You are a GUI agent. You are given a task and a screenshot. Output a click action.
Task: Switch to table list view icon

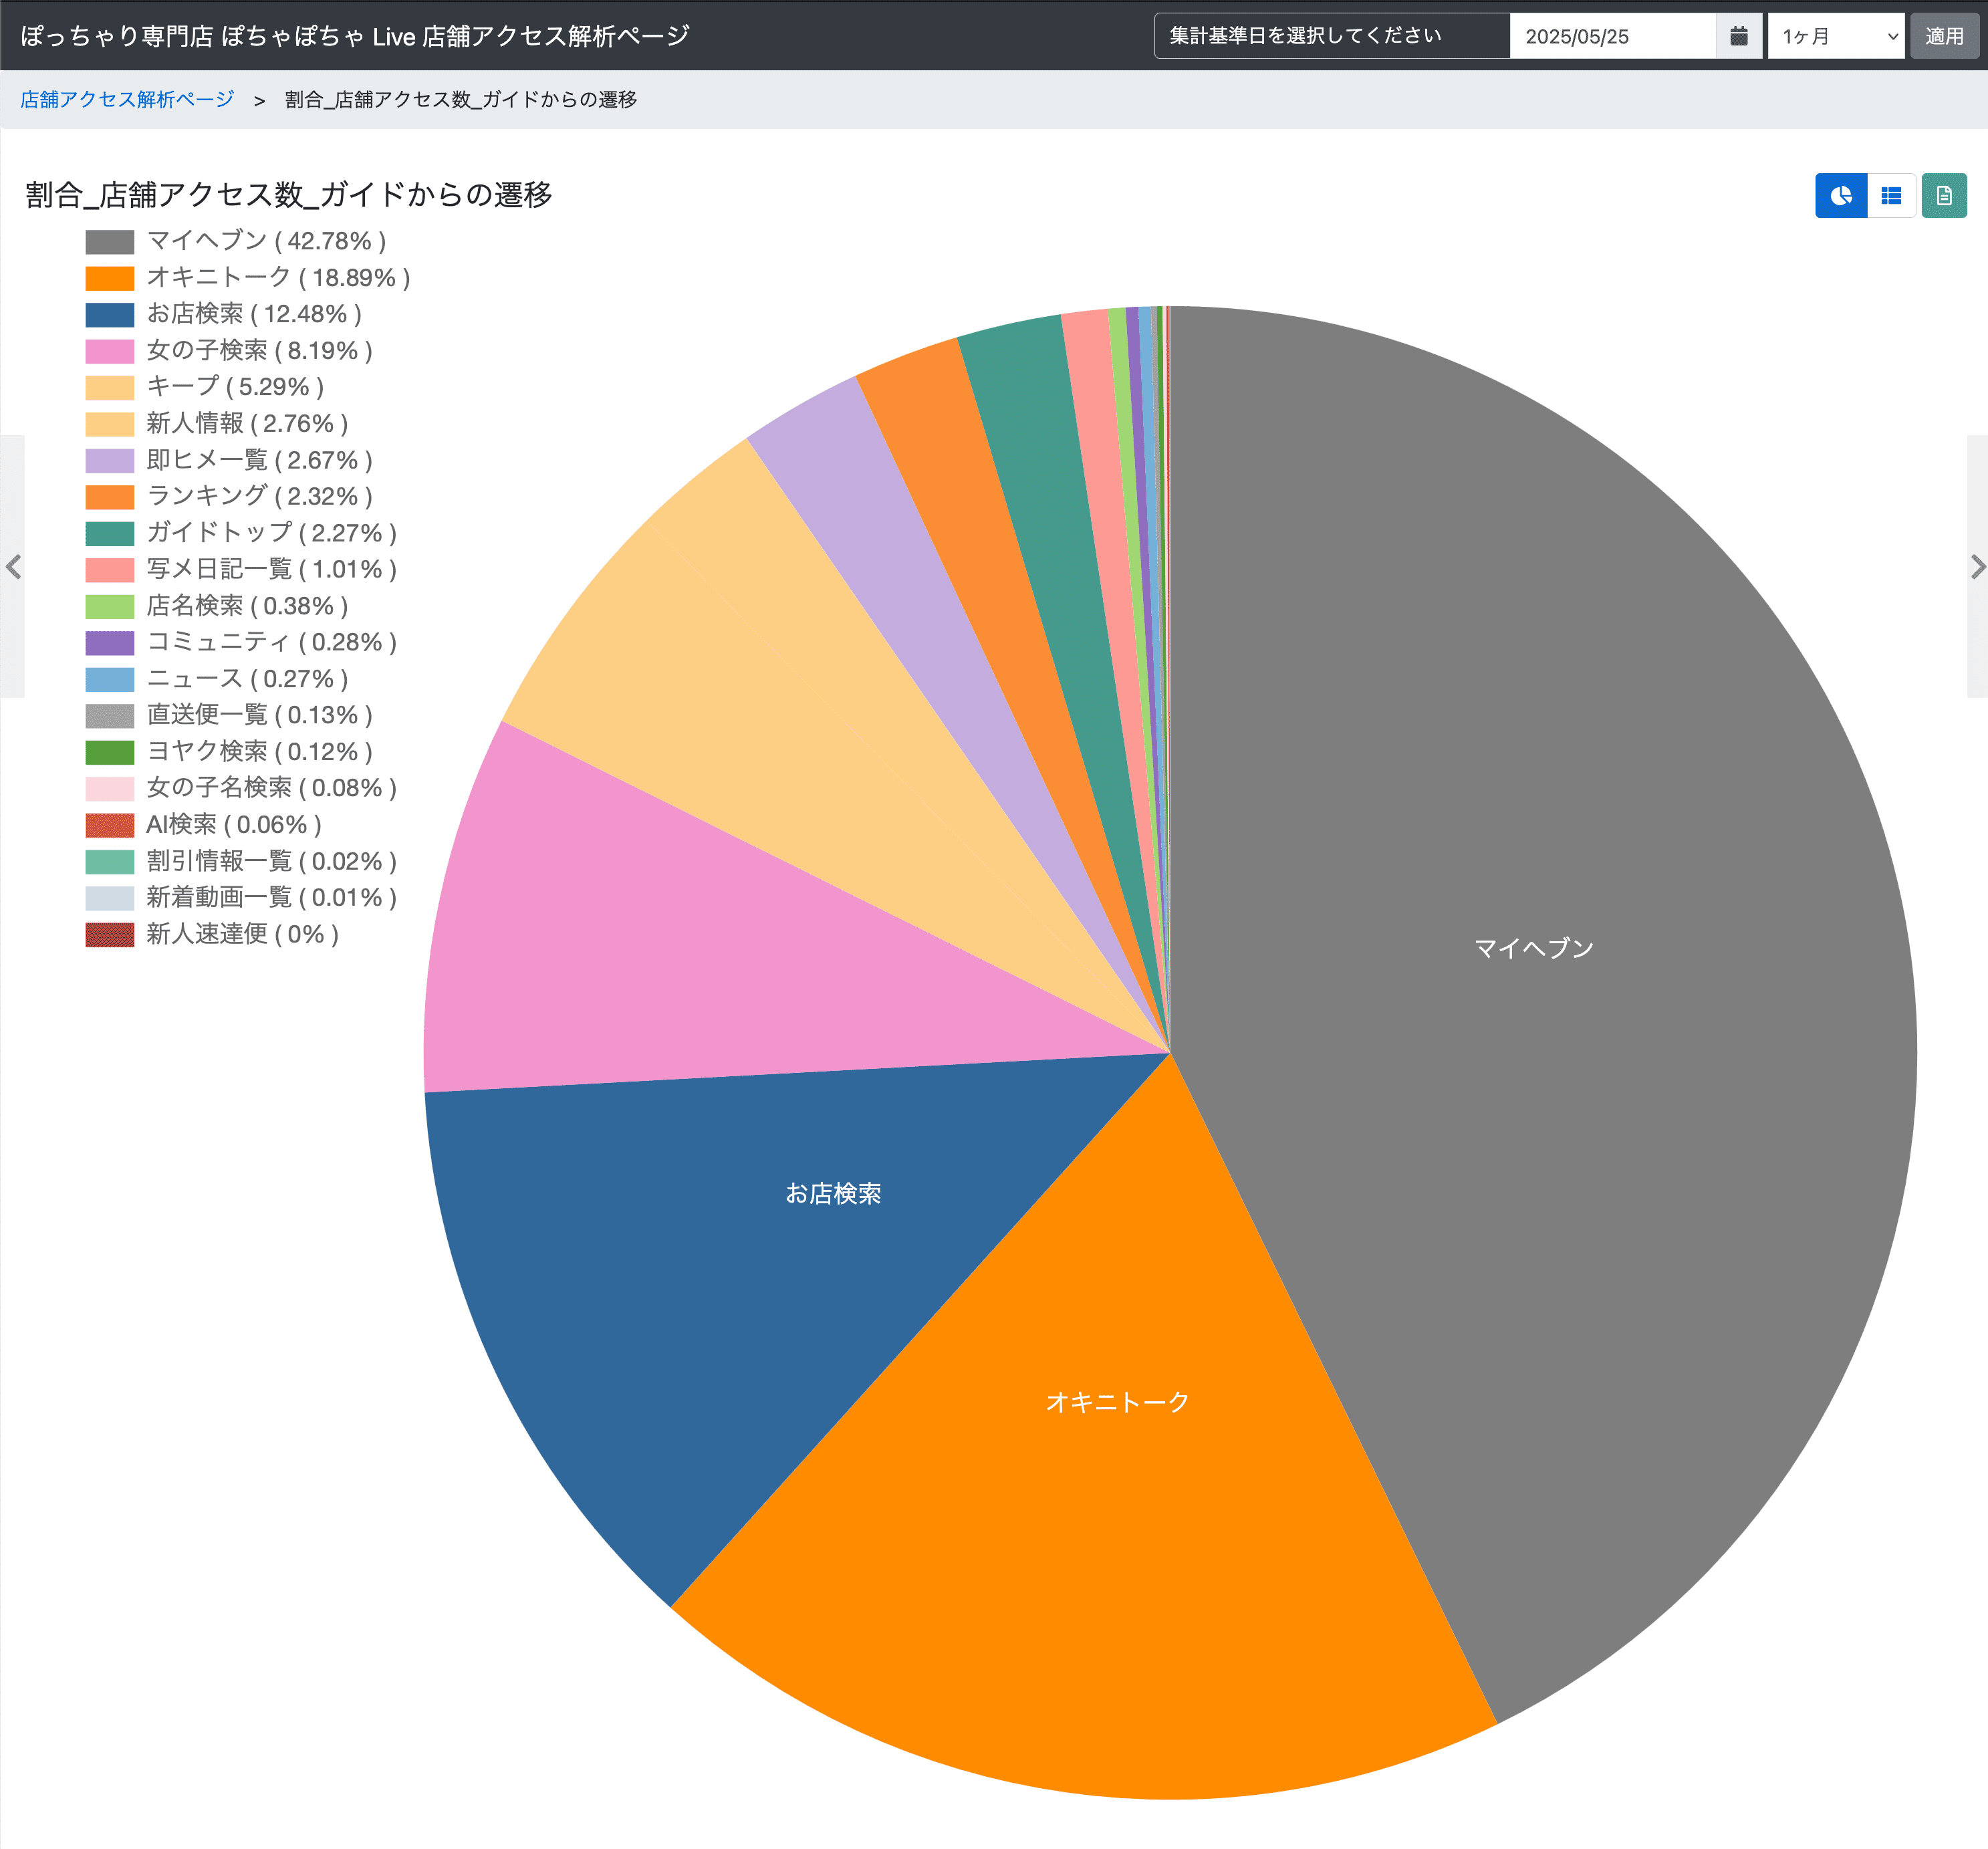[1891, 196]
